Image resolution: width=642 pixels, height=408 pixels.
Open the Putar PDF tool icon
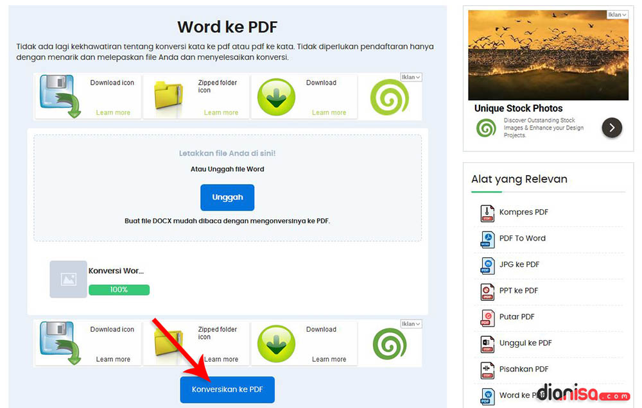coord(487,317)
